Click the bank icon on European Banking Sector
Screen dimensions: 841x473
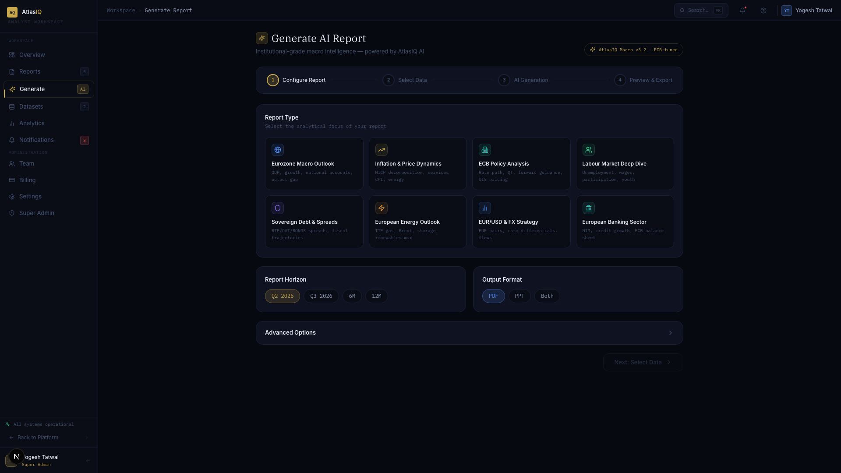(589, 208)
